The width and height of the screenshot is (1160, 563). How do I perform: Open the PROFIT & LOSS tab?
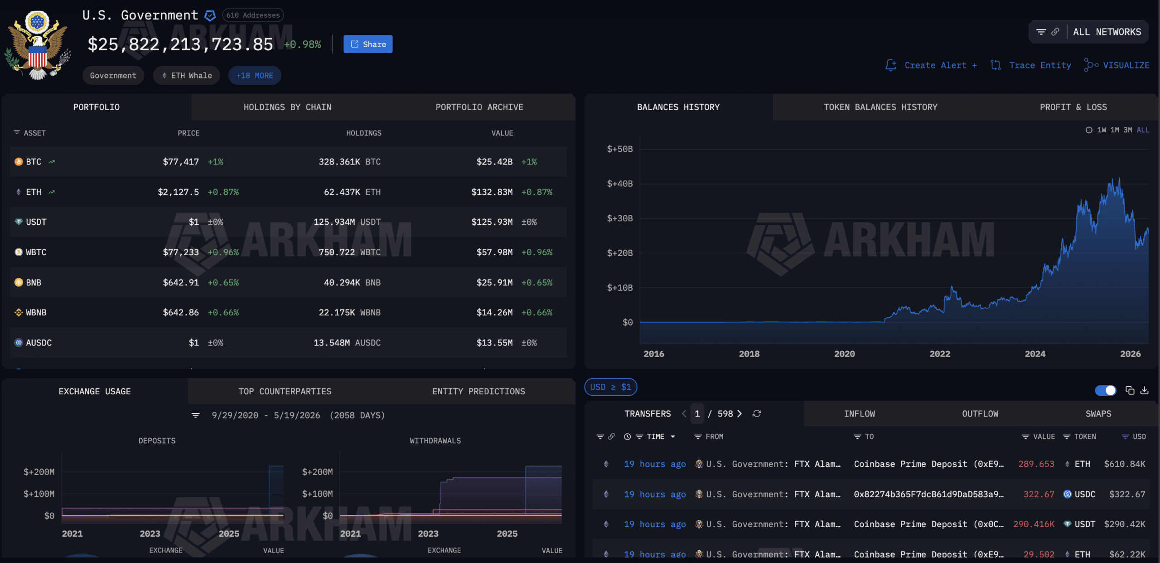(x=1073, y=107)
